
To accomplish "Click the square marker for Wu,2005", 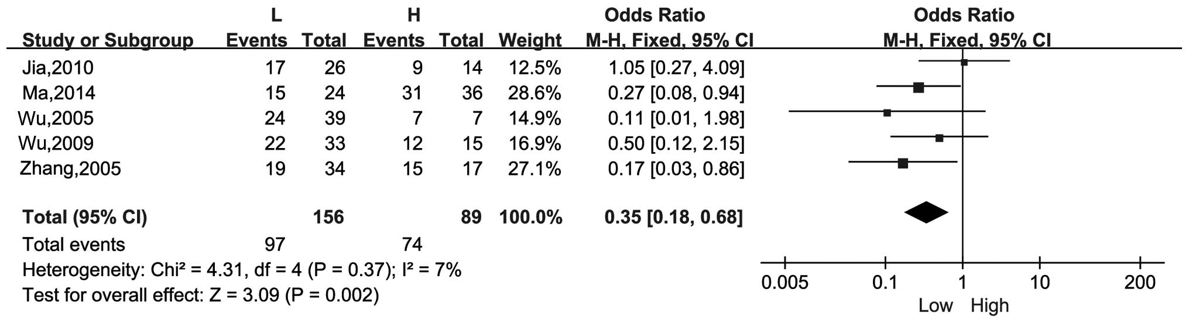I will [887, 113].
